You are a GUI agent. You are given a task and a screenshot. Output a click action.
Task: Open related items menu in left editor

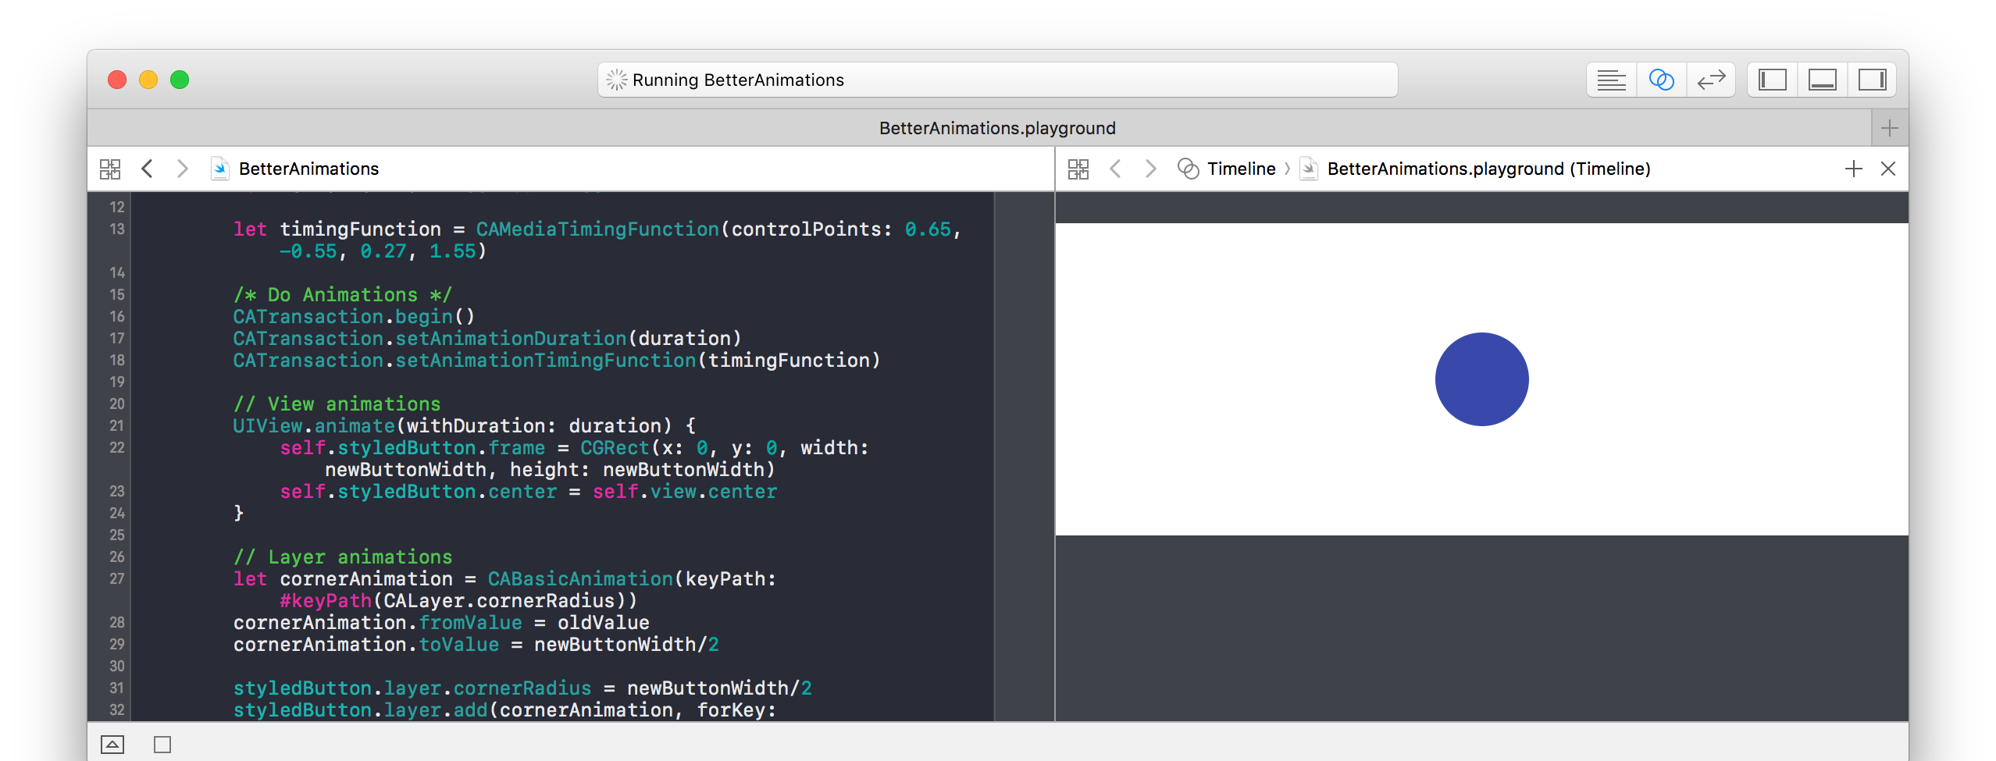tap(110, 169)
